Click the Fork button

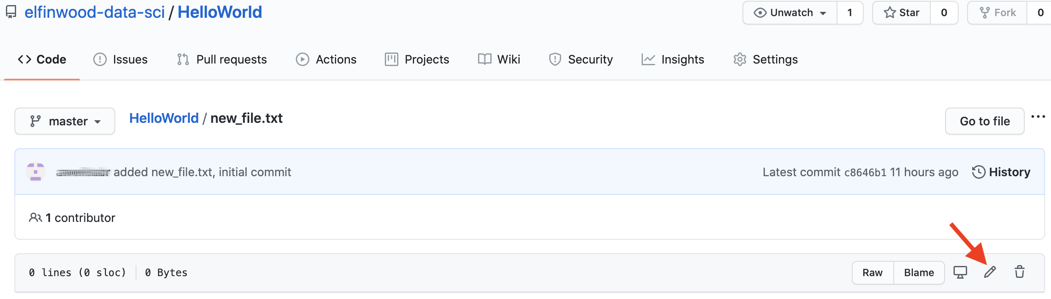click(x=997, y=13)
